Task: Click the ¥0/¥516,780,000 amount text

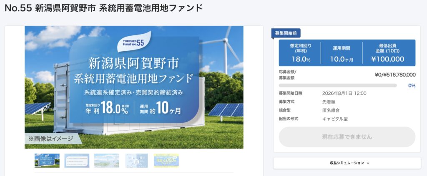Action: click(x=395, y=75)
